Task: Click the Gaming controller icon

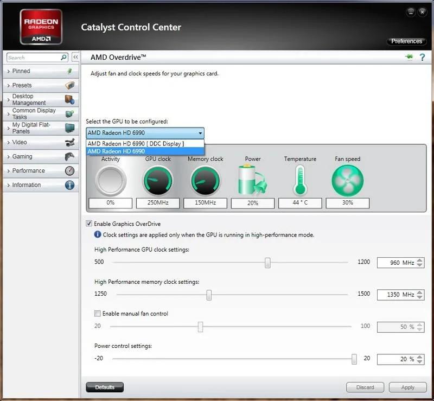Action: 69,156
